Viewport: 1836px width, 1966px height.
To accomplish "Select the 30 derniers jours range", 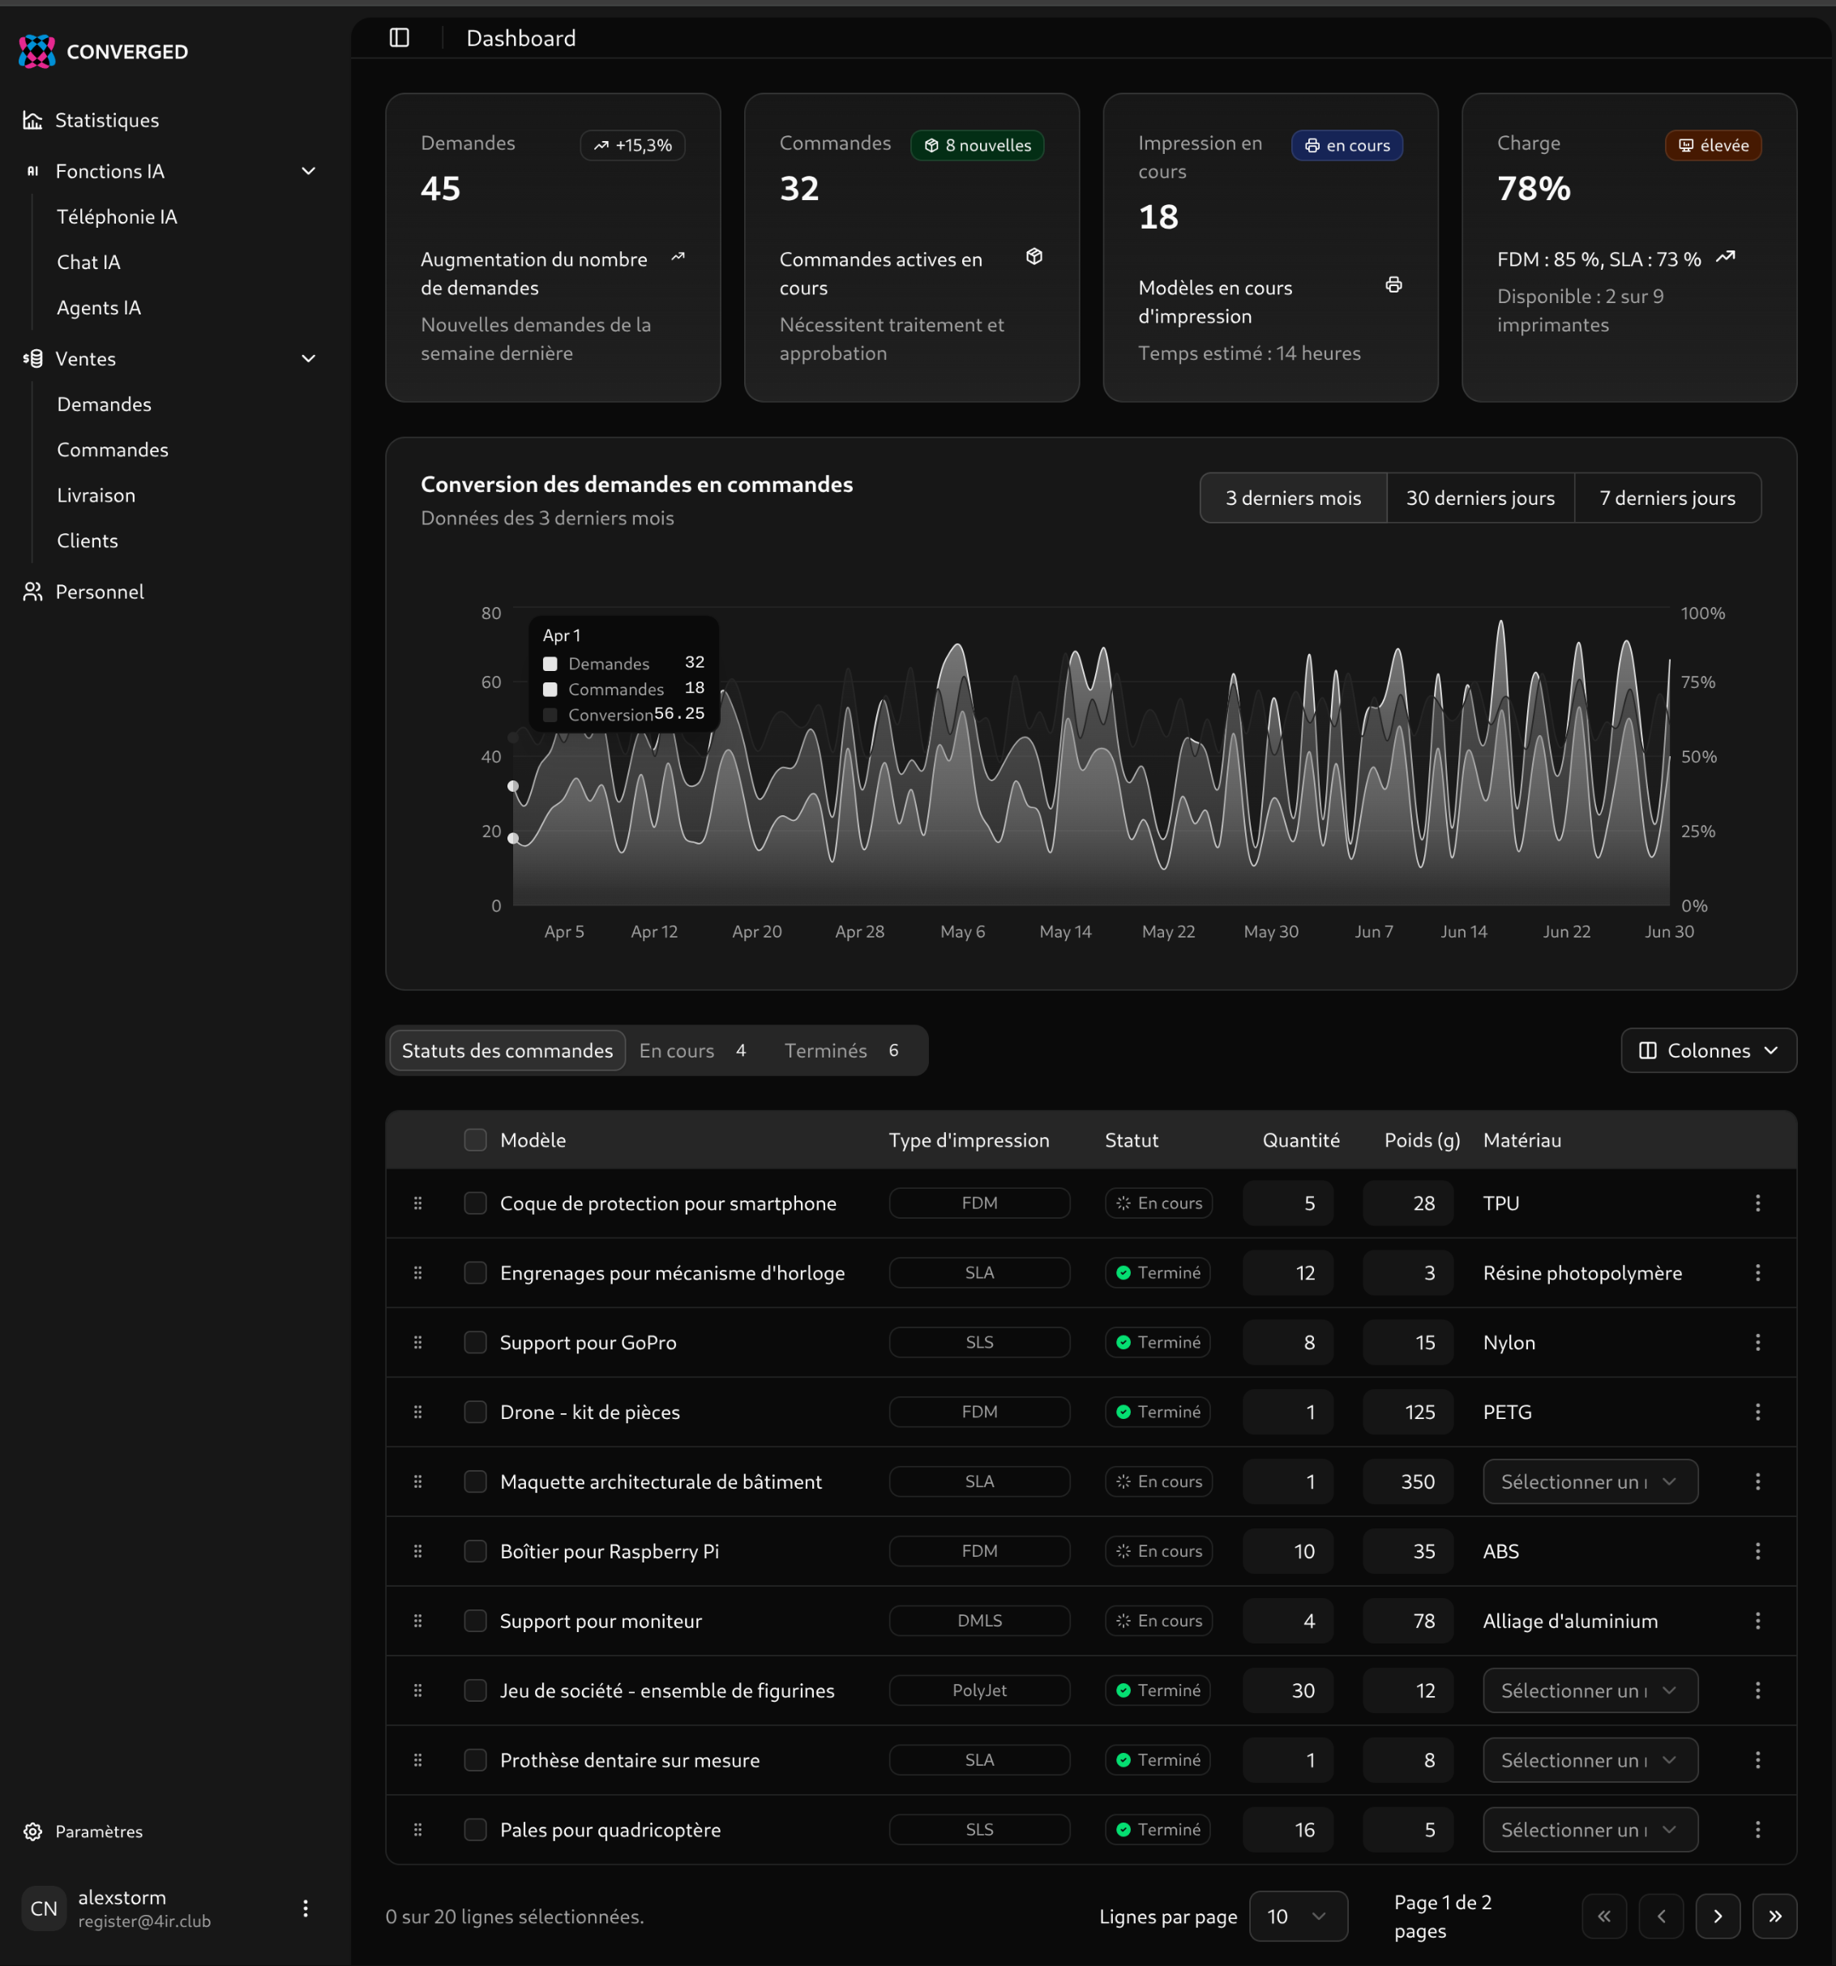I will (1480, 498).
